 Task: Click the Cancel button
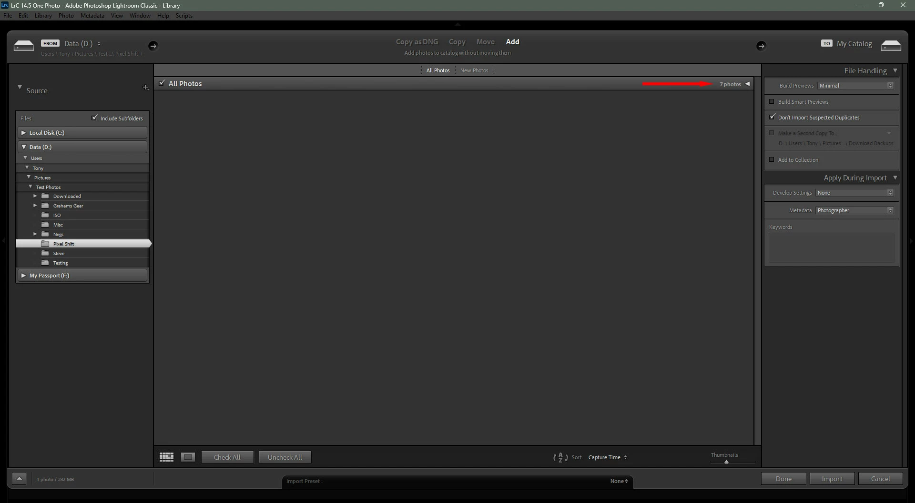coord(881,479)
